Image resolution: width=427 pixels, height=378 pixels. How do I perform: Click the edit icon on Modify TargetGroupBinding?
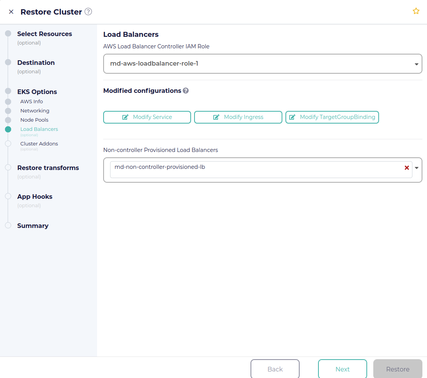click(x=293, y=117)
